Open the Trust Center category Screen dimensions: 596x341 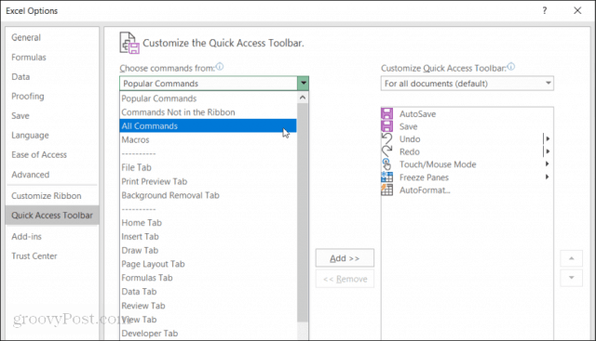52,256
